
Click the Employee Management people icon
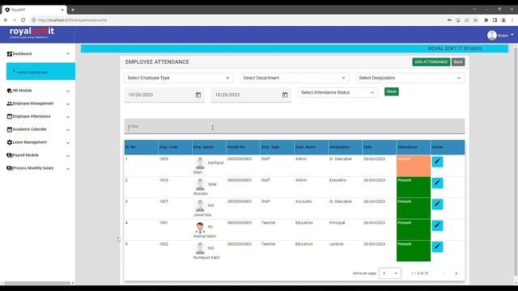coord(9,103)
